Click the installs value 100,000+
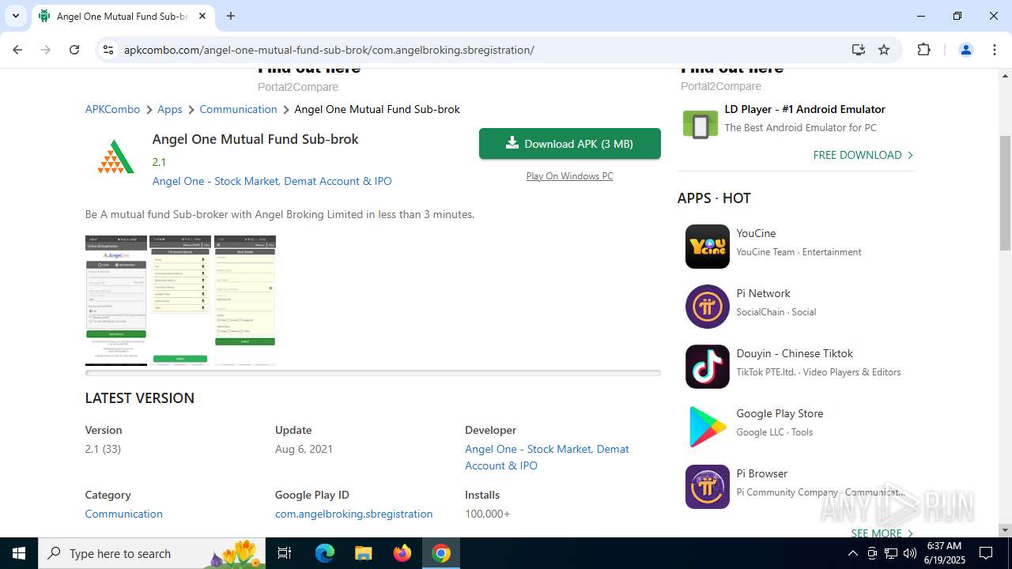Screen dimensions: 1012x569 click(487, 514)
